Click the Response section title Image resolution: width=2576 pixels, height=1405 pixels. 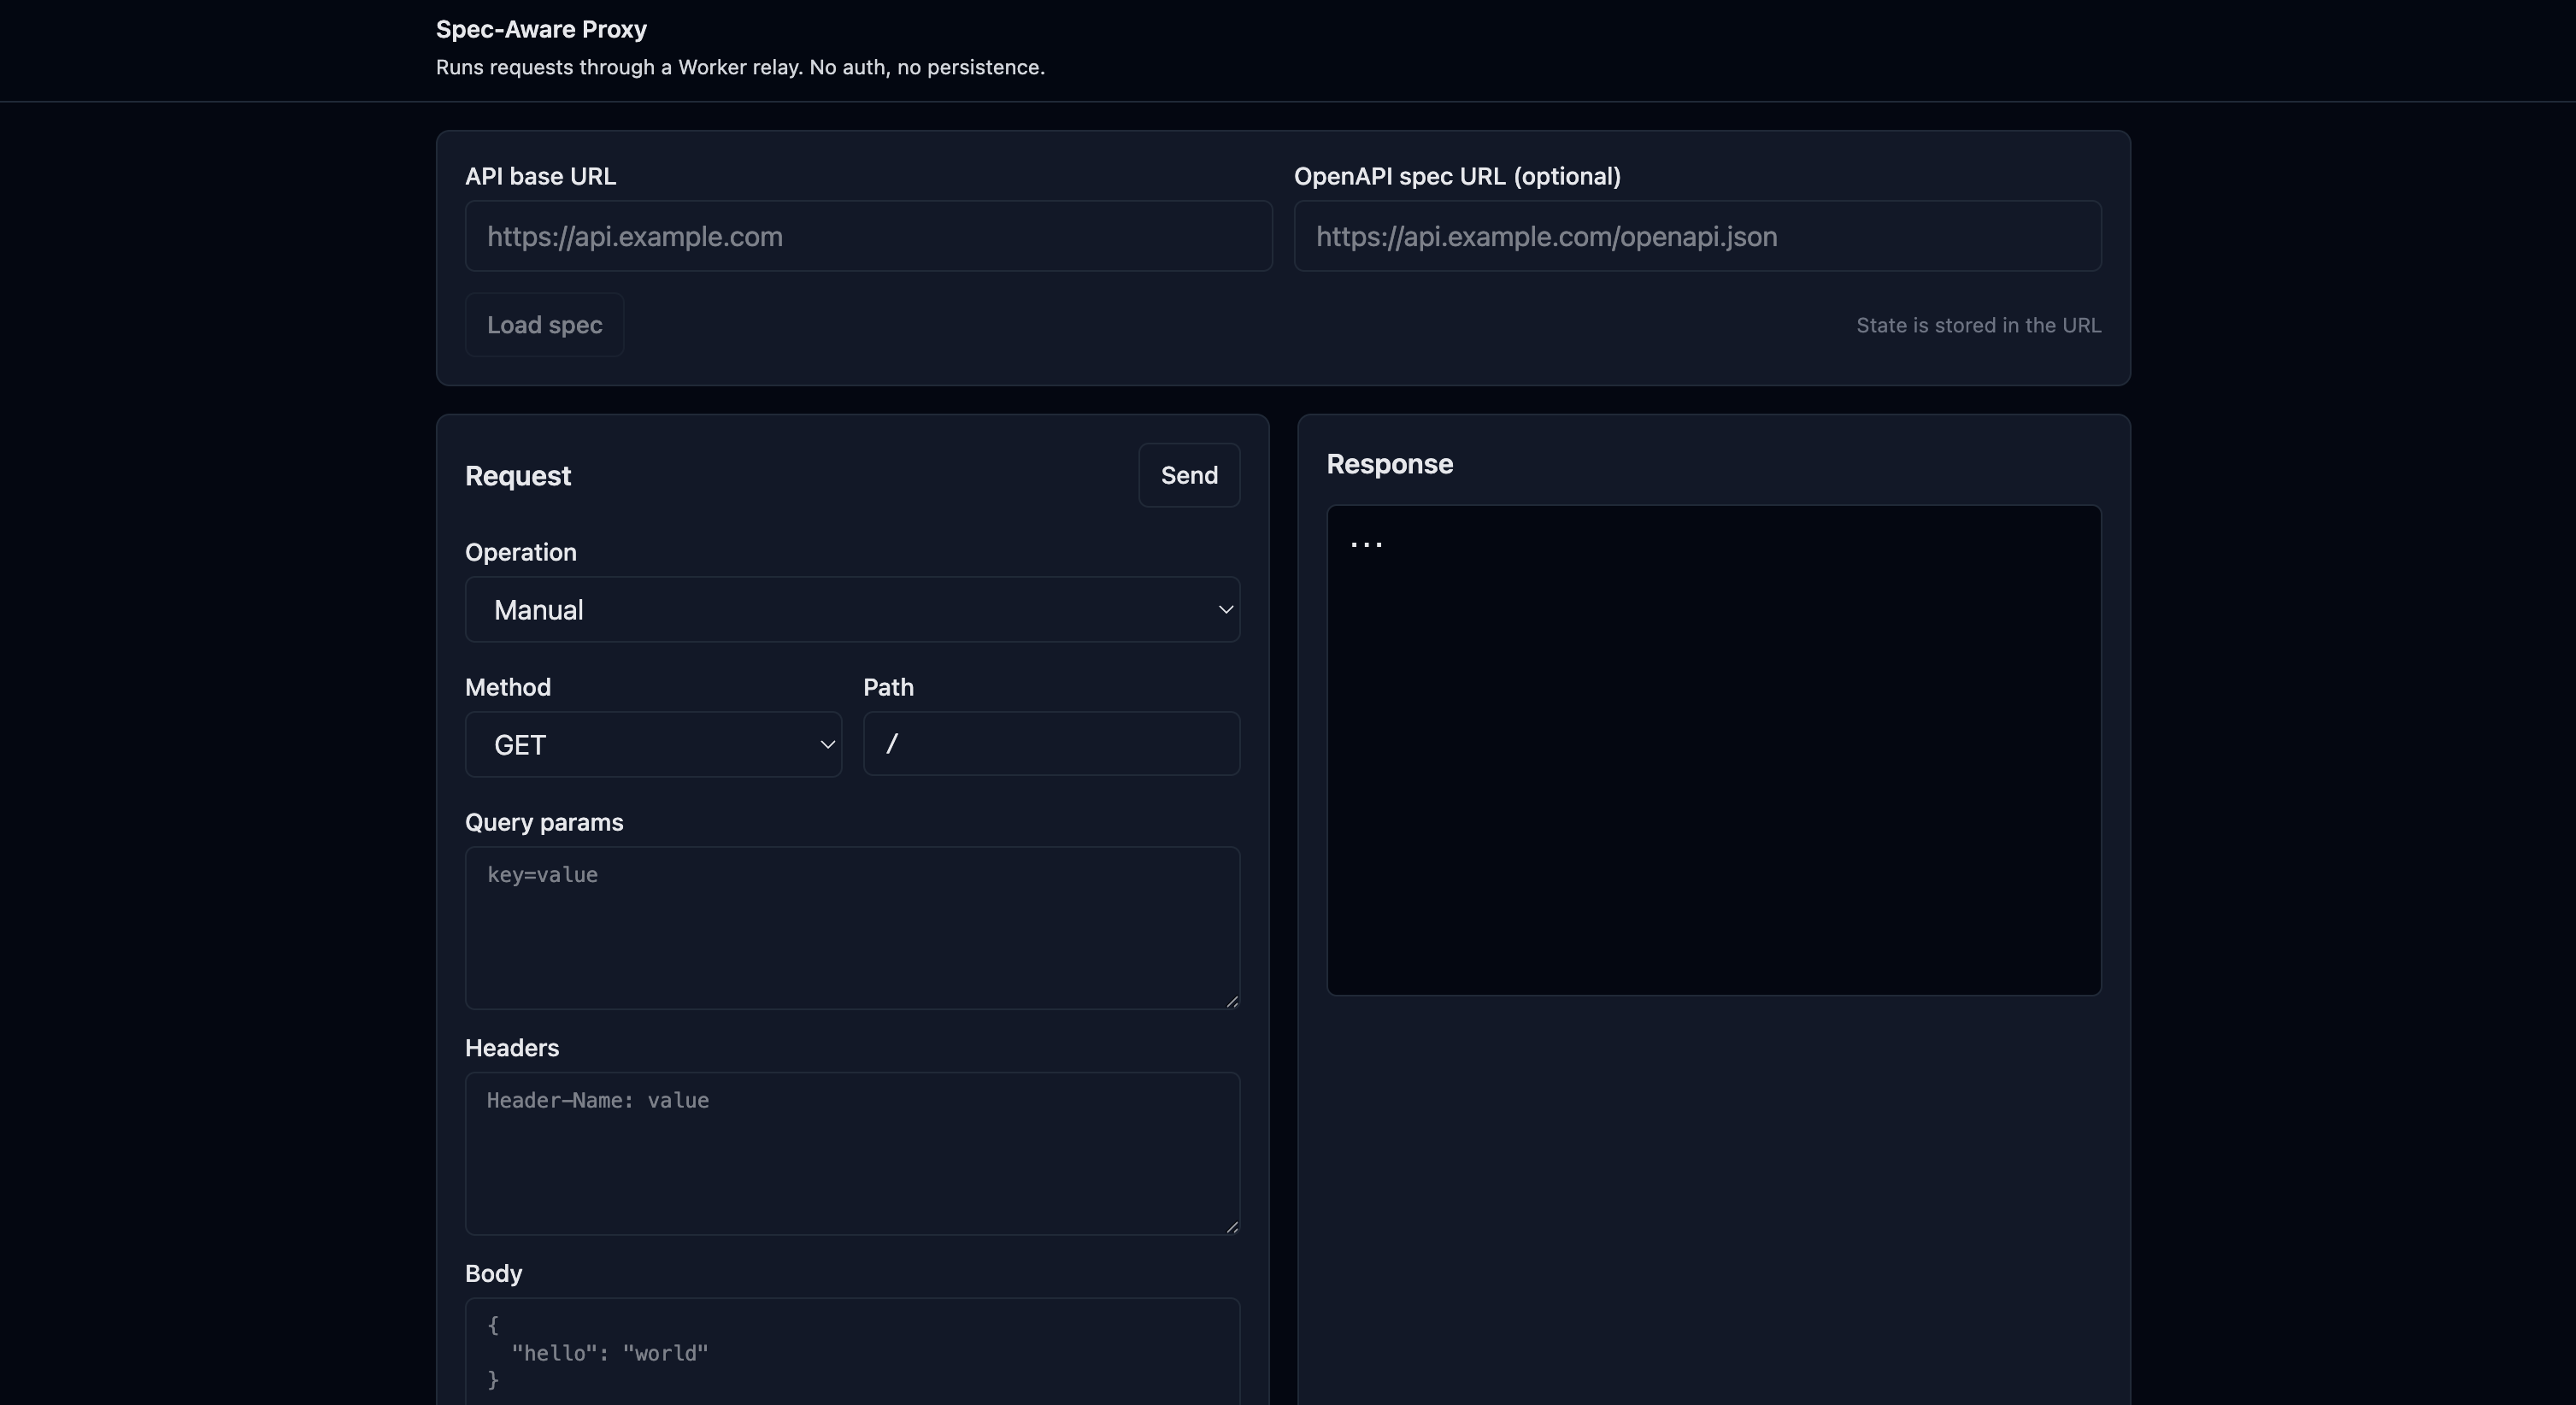[x=1390, y=464]
